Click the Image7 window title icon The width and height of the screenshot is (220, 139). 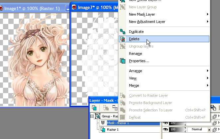(74, 7)
